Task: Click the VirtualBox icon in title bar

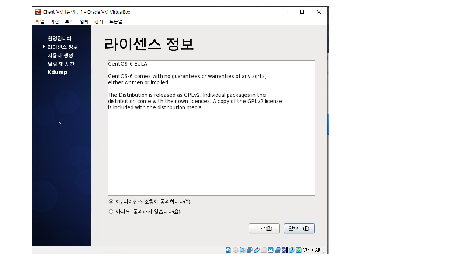Action: point(38,12)
